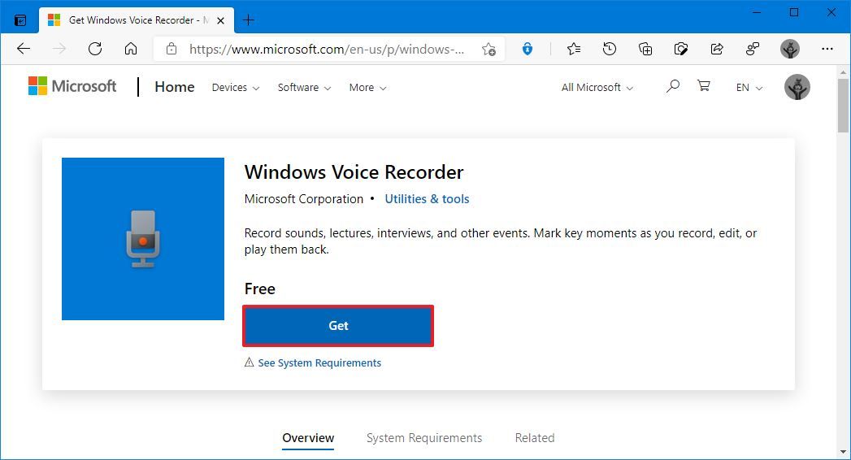Open the web capture tool

coord(681,49)
